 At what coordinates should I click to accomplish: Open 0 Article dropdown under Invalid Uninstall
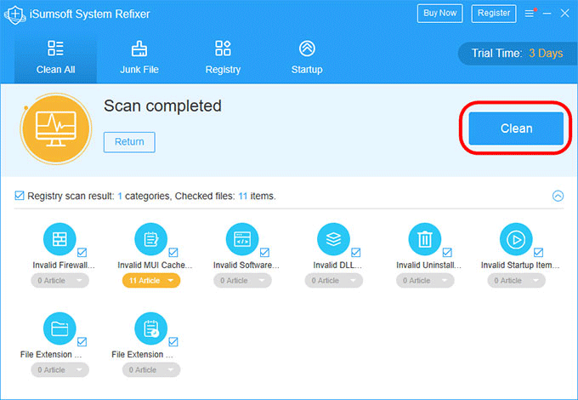pos(425,281)
